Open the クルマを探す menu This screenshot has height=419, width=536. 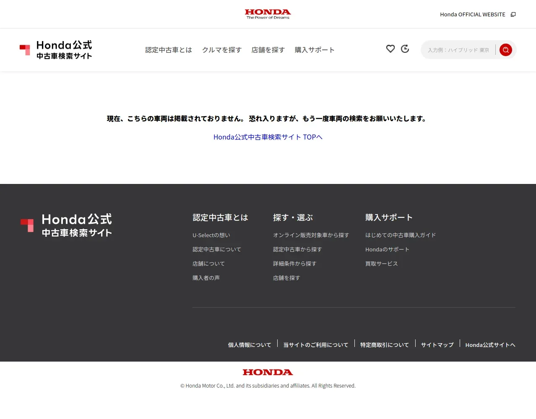coord(222,50)
